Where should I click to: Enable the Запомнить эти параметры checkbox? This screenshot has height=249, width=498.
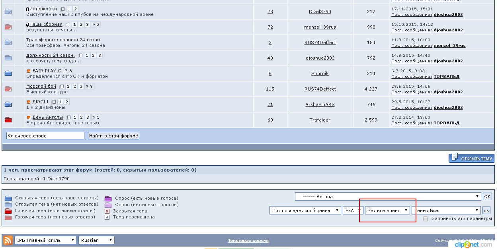[426, 219]
